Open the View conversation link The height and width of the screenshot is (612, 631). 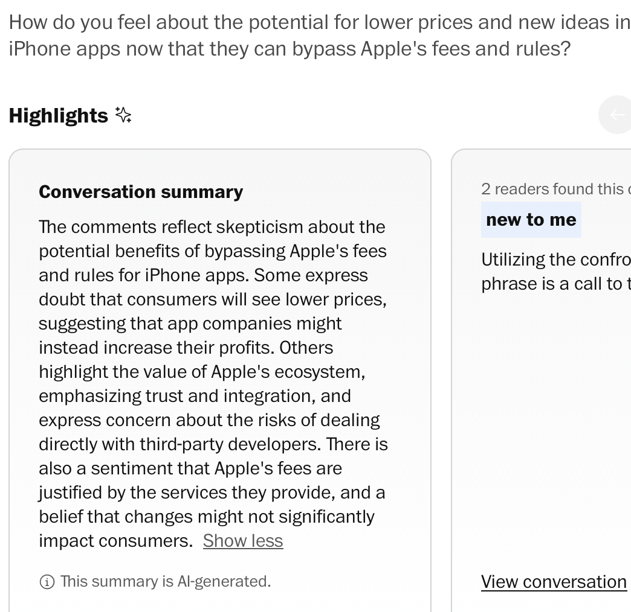pyautogui.click(x=553, y=582)
